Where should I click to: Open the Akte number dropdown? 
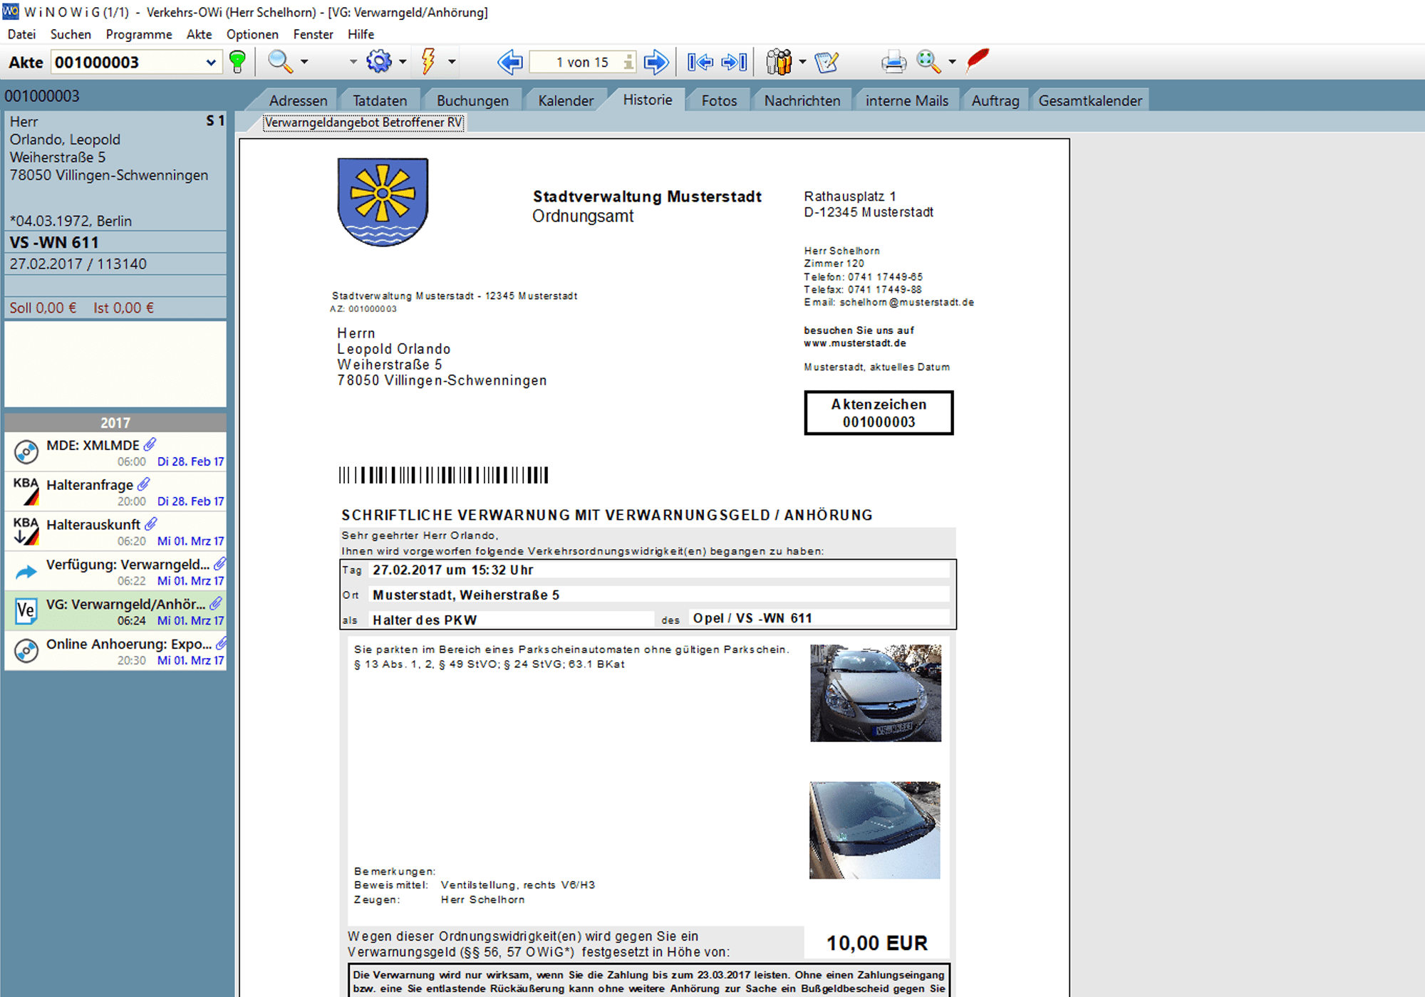point(211,63)
